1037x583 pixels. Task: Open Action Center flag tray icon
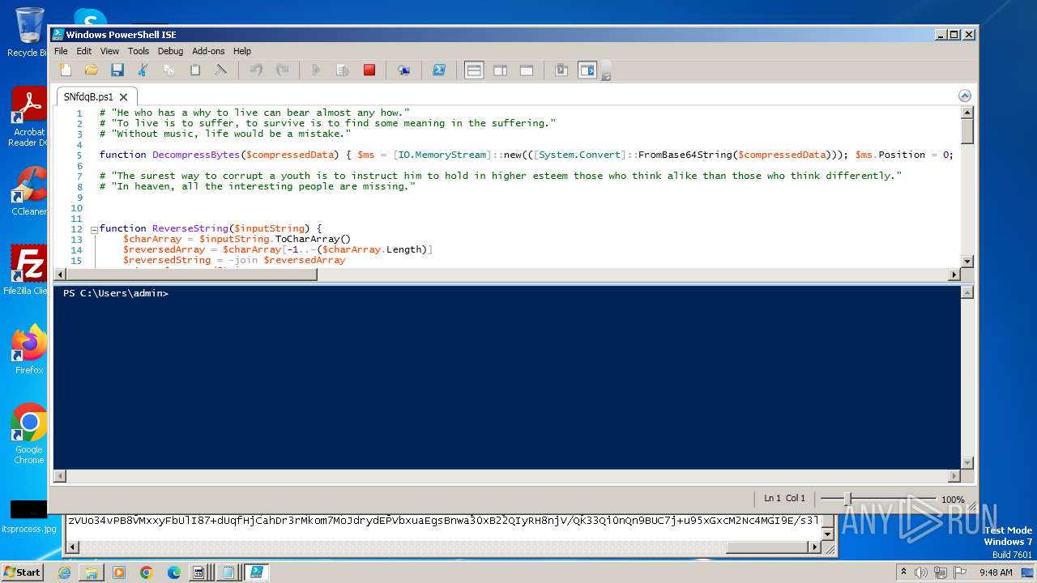(960, 572)
